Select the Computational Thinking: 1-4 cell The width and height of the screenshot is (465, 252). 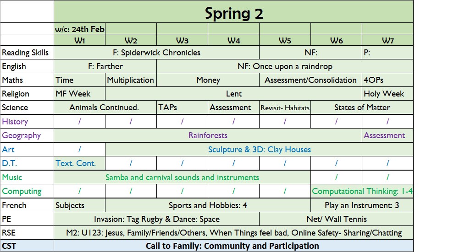point(362,191)
